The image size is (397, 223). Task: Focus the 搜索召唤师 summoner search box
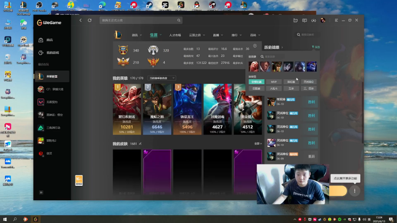[307, 35]
